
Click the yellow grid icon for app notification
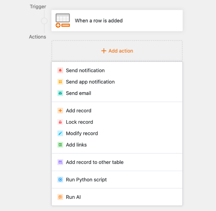pyautogui.click(x=60, y=82)
